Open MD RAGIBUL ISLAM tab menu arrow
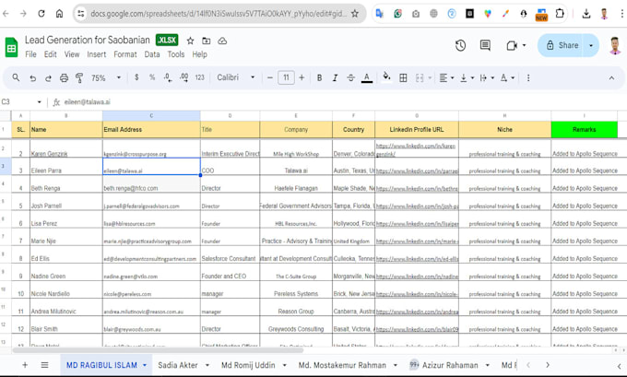The width and height of the screenshot is (627, 377). 145,365
